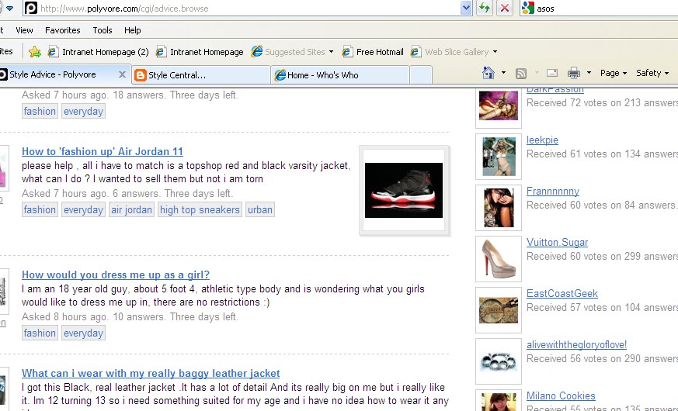Click the RSS feeds icon

pyautogui.click(x=521, y=74)
